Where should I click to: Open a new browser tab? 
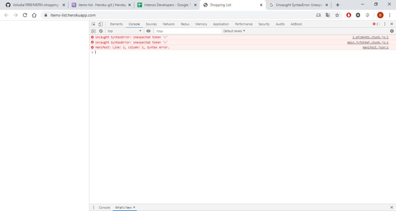(338, 5)
